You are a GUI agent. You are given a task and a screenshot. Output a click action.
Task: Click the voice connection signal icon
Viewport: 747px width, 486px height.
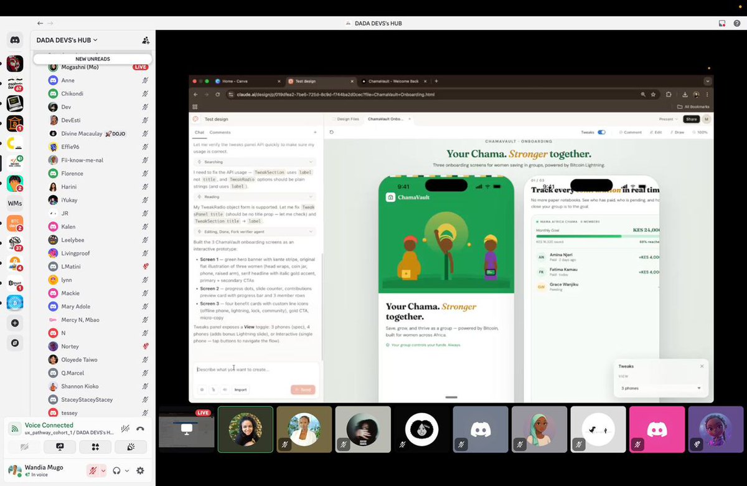(x=14, y=429)
